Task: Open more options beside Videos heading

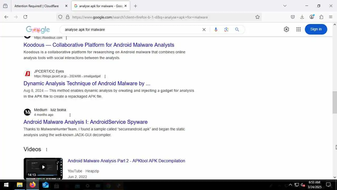Action: [x=47, y=150]
